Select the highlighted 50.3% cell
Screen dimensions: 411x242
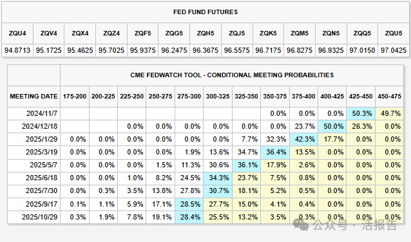coord(362,113)
